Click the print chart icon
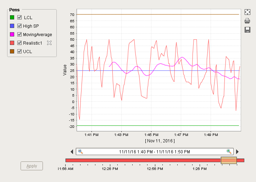This screenshot has width=256, height=182. tap(247, 21)
